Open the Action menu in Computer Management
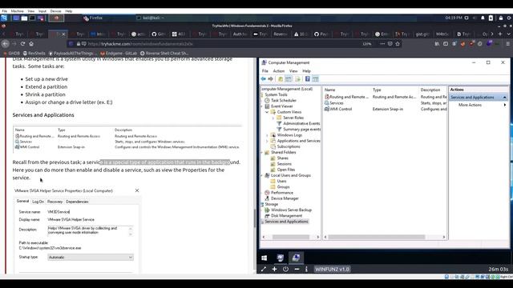 point(279,71)
